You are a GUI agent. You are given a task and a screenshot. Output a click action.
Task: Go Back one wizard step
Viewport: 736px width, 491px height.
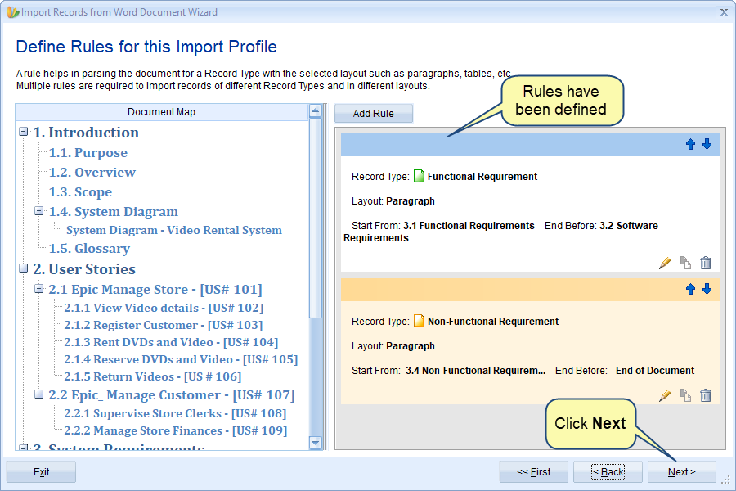(x=608, y=471)
